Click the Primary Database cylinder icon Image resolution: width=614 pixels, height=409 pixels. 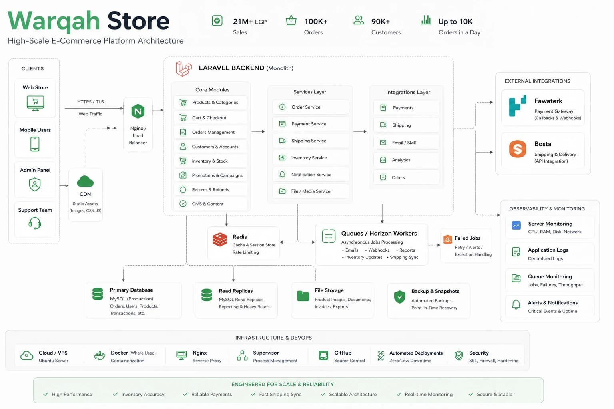tap(98, 294)
